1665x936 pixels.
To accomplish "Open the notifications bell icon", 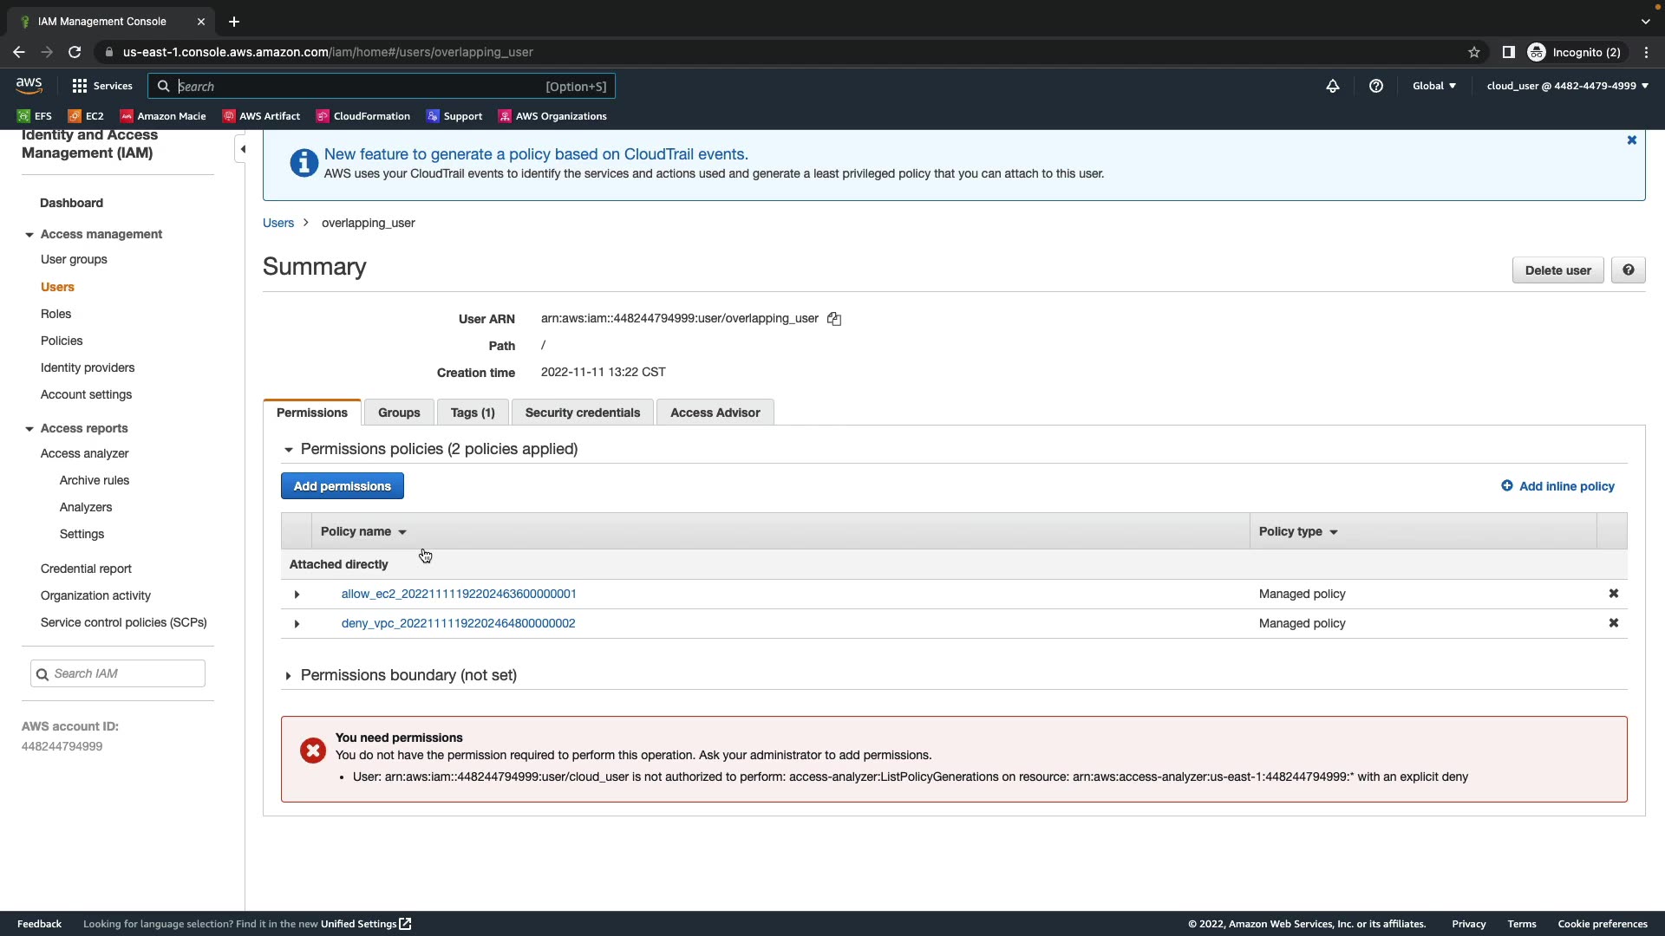I will click(x=1333, y=86).
